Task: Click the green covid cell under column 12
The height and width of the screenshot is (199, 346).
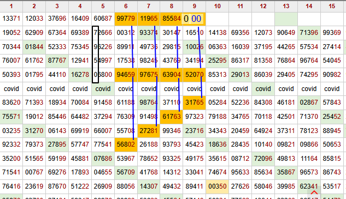Action: tap(263, 89)
